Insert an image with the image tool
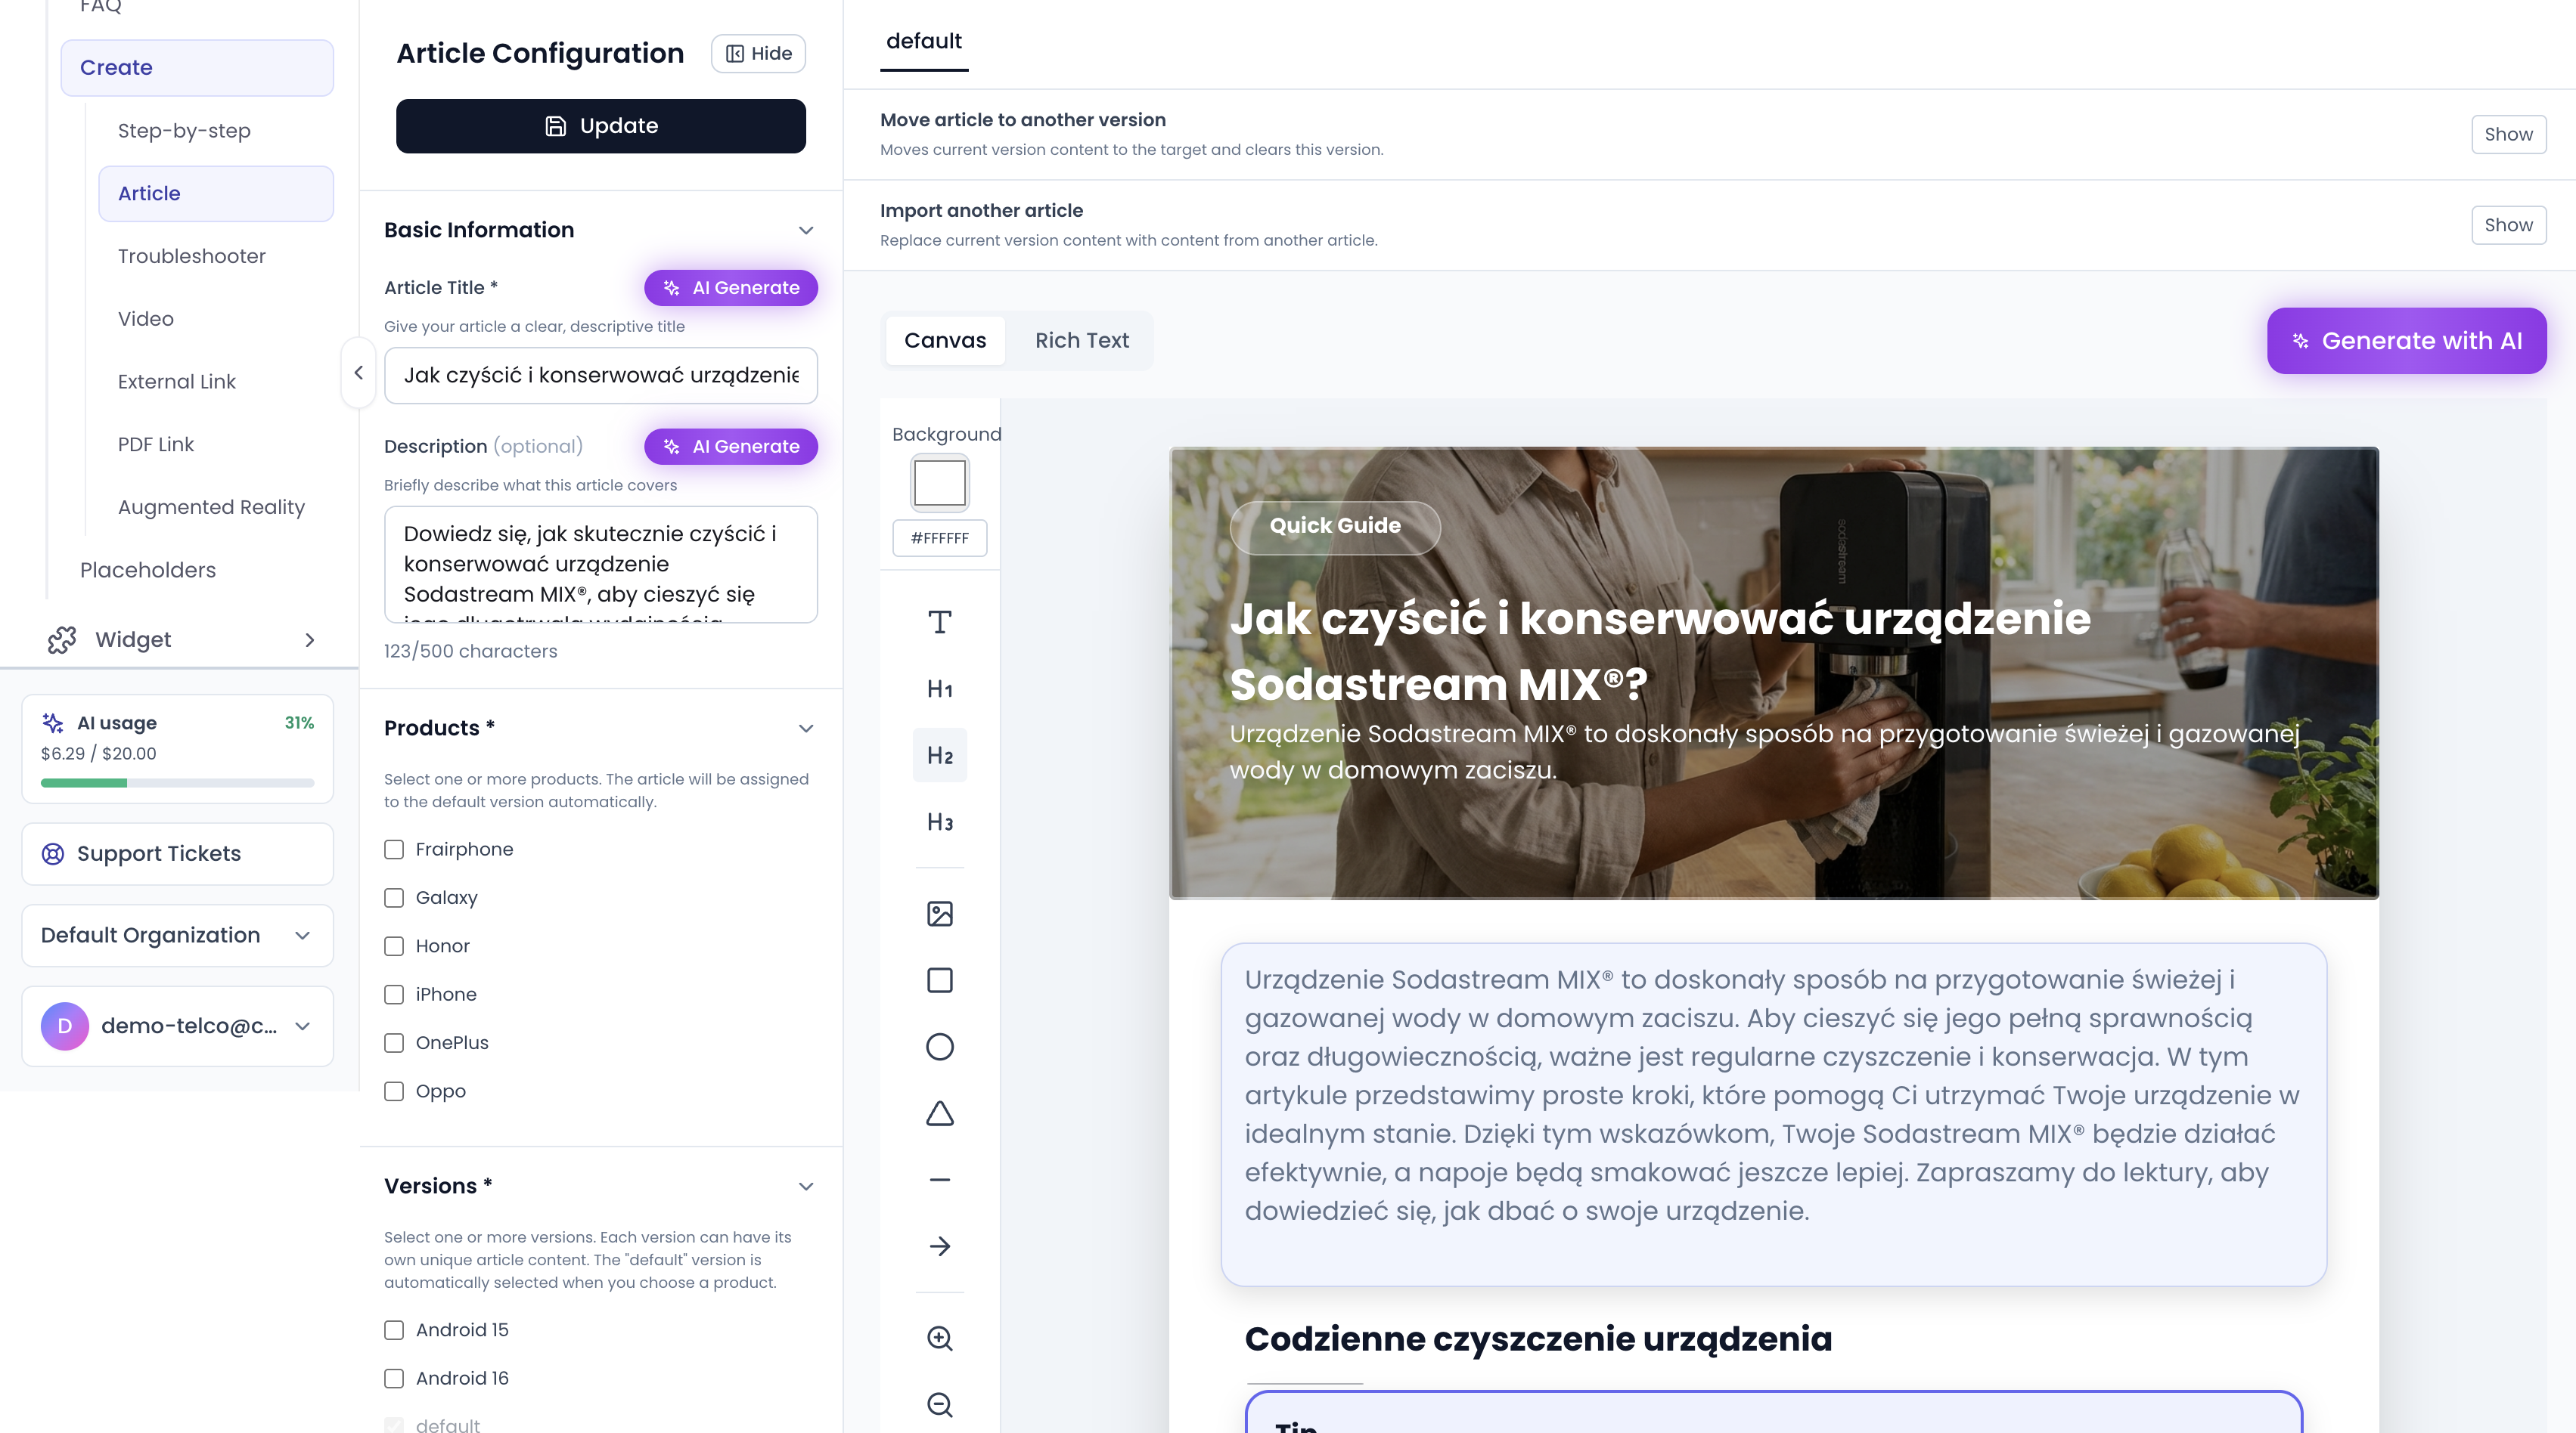2576x1433 pixels. point(939,913)
